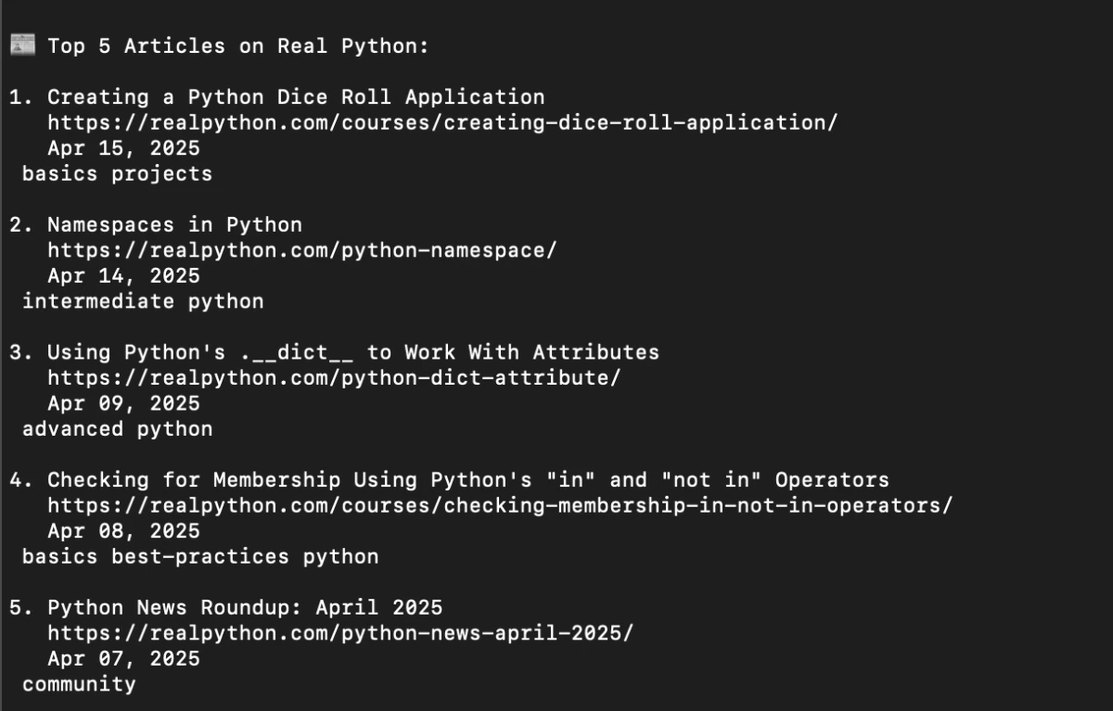Click the newspaper emoji in the heading
The height and width of the screenshot is (711, 1113).
[22, 45]
